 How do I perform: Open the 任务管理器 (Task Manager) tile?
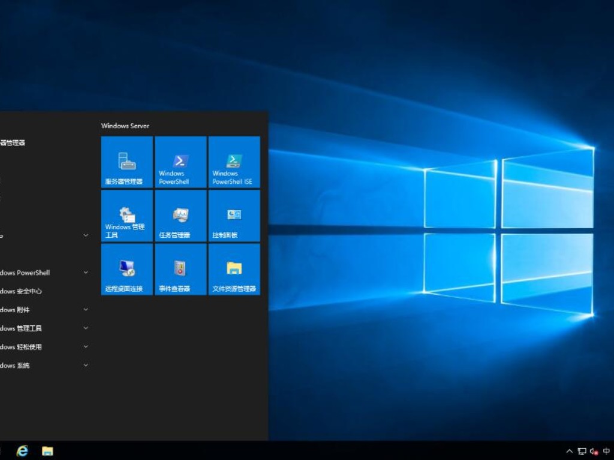click(x=180, y=216)
